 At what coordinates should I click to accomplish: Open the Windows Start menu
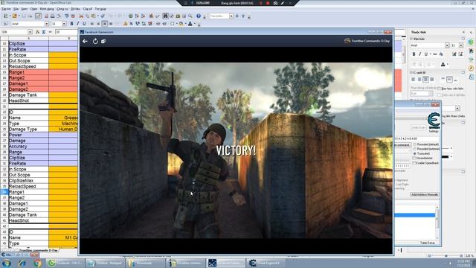tap(6, 263)
